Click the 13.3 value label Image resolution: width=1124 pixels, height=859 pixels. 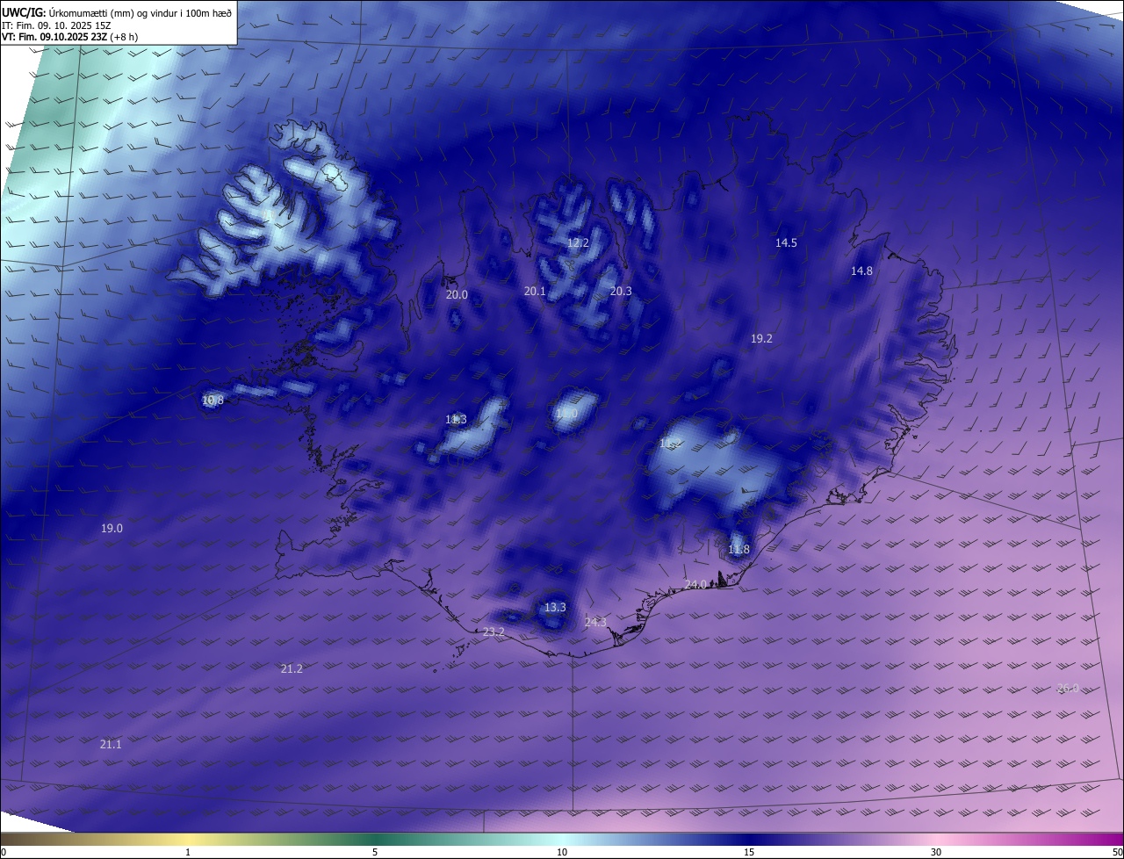[555, 607]
